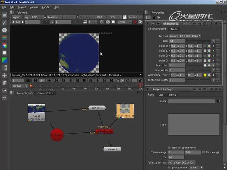Switch to the Curve Editor tab
Screen dimensions: 227x170
tap(45, 93)
